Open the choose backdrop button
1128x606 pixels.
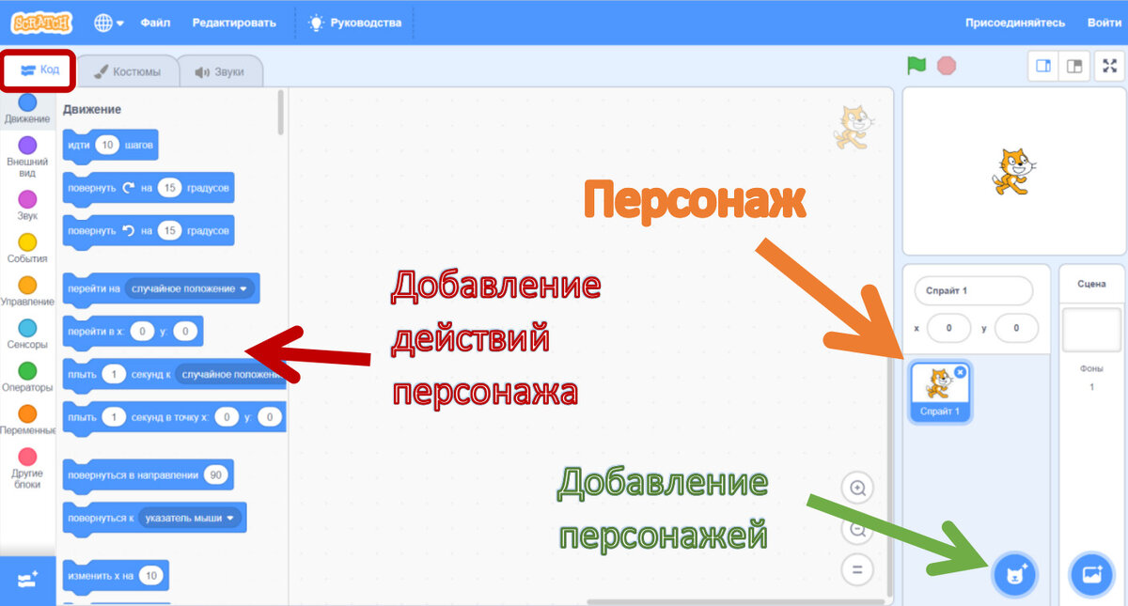[1091, 573]
